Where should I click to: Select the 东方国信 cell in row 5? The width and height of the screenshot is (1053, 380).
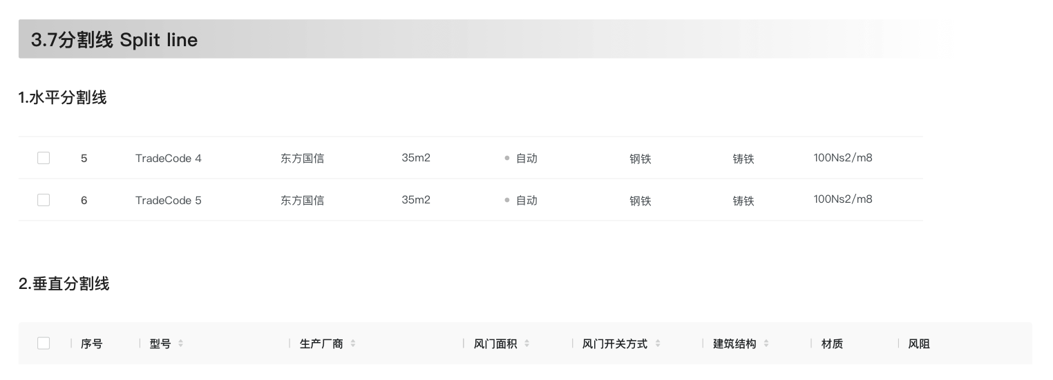click(302, 158)
